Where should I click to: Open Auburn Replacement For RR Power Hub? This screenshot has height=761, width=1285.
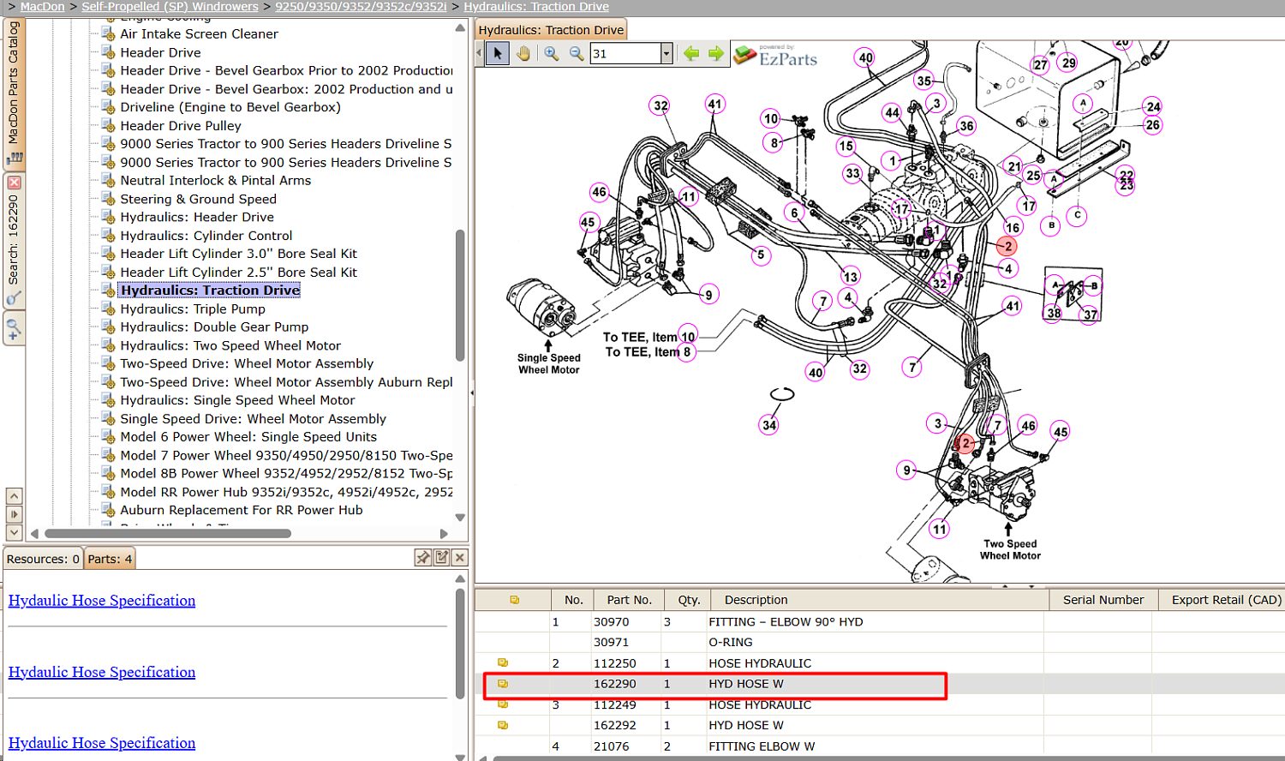[241, 511]
